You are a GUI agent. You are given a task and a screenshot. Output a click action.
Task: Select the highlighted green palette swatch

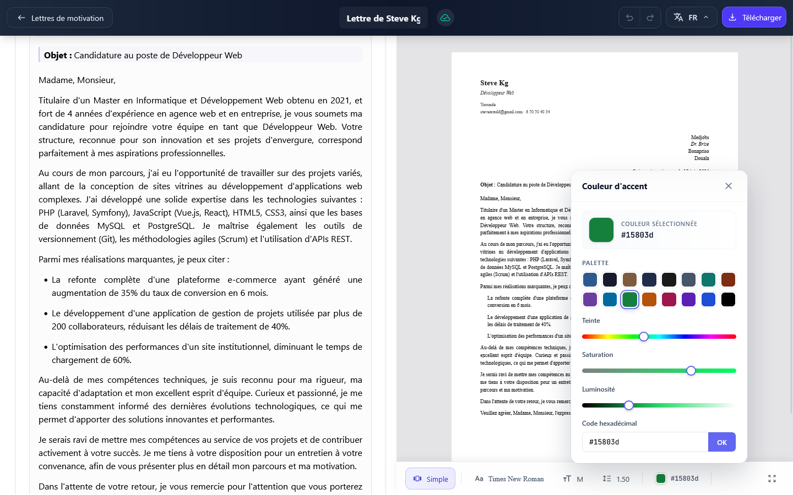coord(629,299)
